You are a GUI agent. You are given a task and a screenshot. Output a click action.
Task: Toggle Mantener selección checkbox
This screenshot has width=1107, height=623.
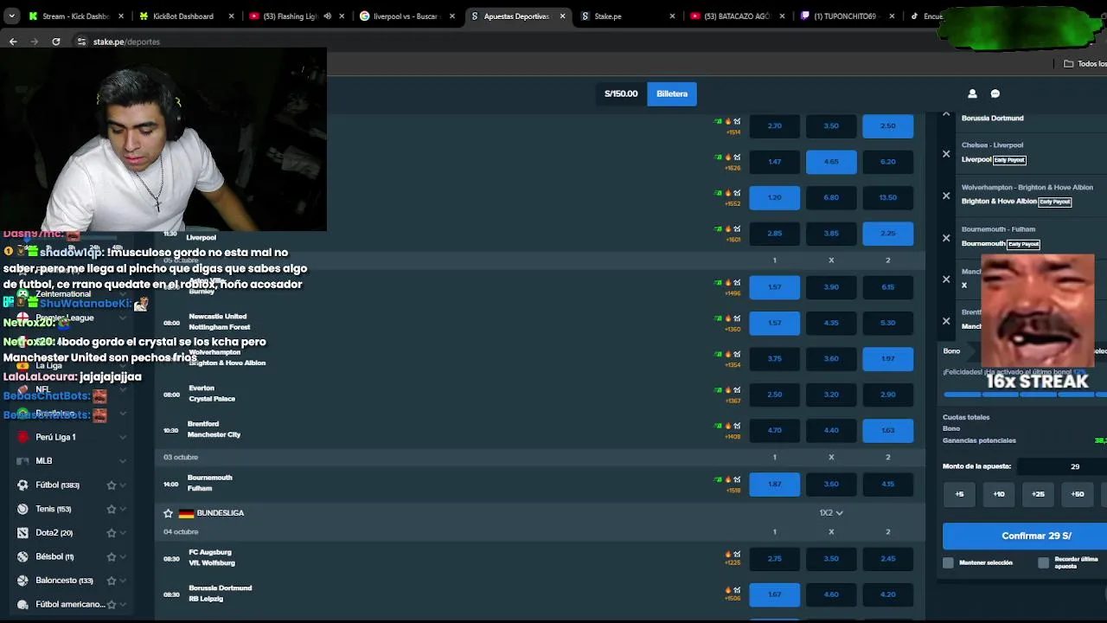(949, 562)
